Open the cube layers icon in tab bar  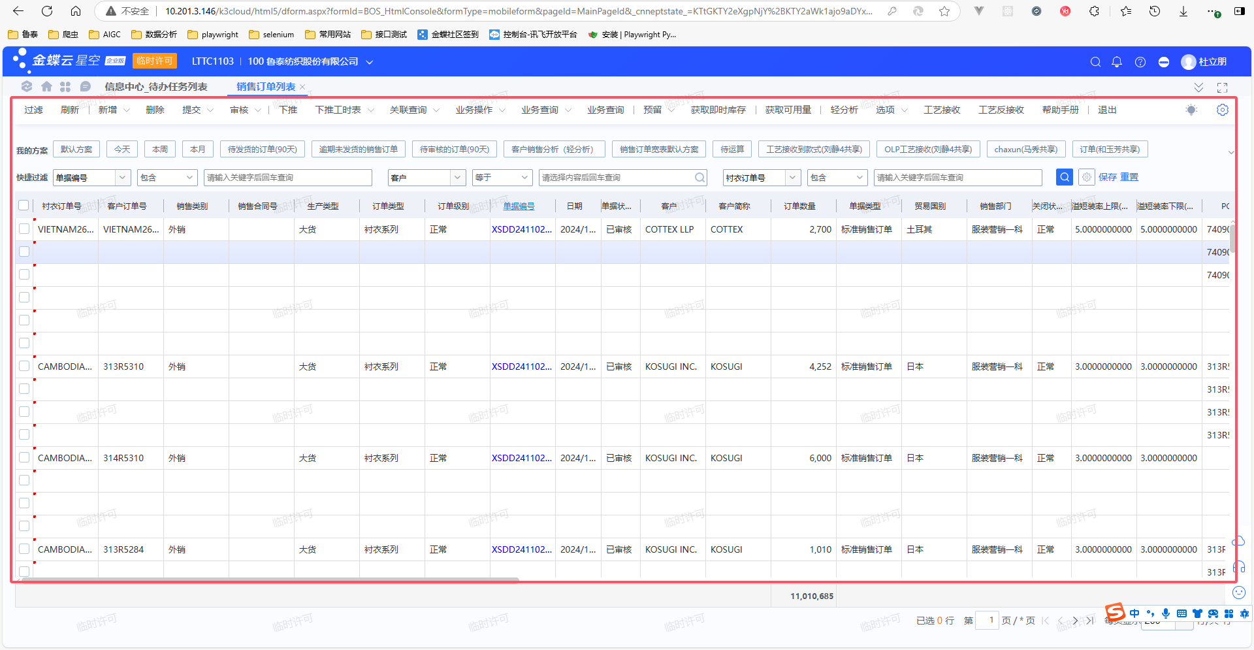(27, 86)
